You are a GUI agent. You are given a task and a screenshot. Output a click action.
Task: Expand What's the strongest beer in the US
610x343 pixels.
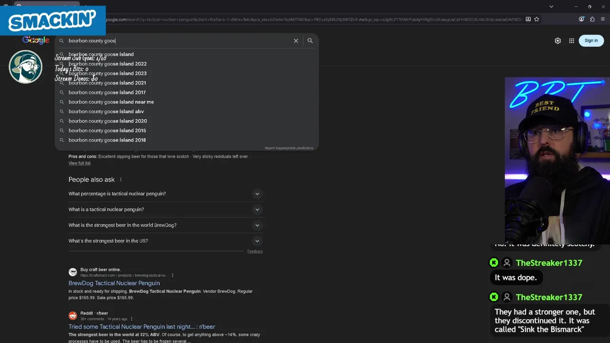click(x=165, y=241)
